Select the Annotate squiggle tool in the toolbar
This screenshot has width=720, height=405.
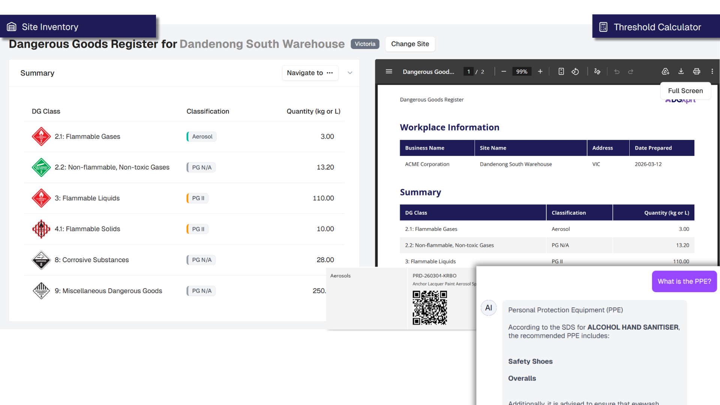[x=597, y=71]
